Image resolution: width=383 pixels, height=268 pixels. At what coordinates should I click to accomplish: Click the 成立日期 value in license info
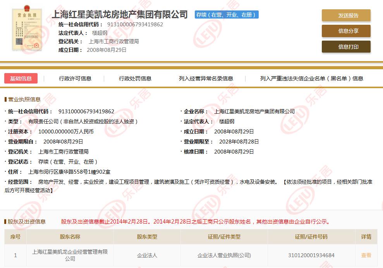pos(234,131)
